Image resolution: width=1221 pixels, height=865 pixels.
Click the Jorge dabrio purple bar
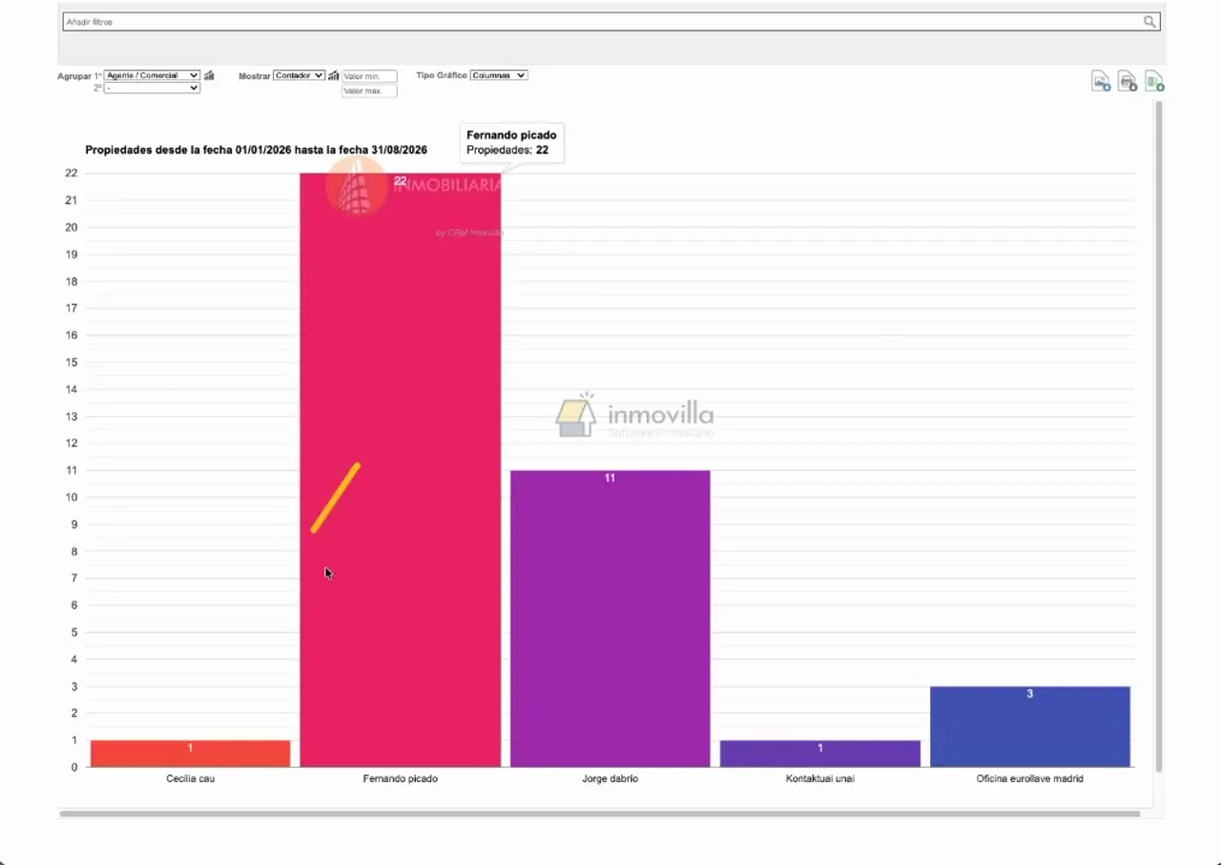click(610, 618)
